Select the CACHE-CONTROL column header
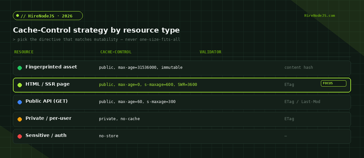Screen dimensions: 364x158 click(116, 52)
